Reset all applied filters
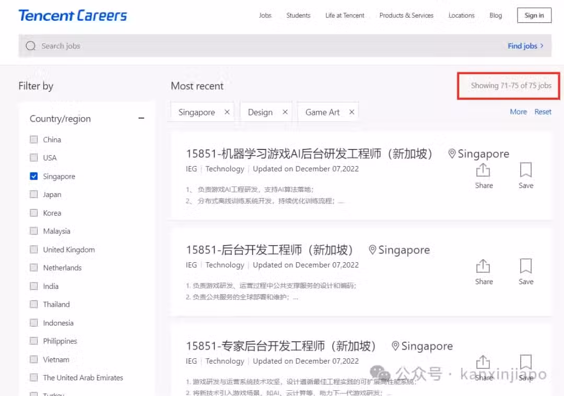 coord(543,112)
